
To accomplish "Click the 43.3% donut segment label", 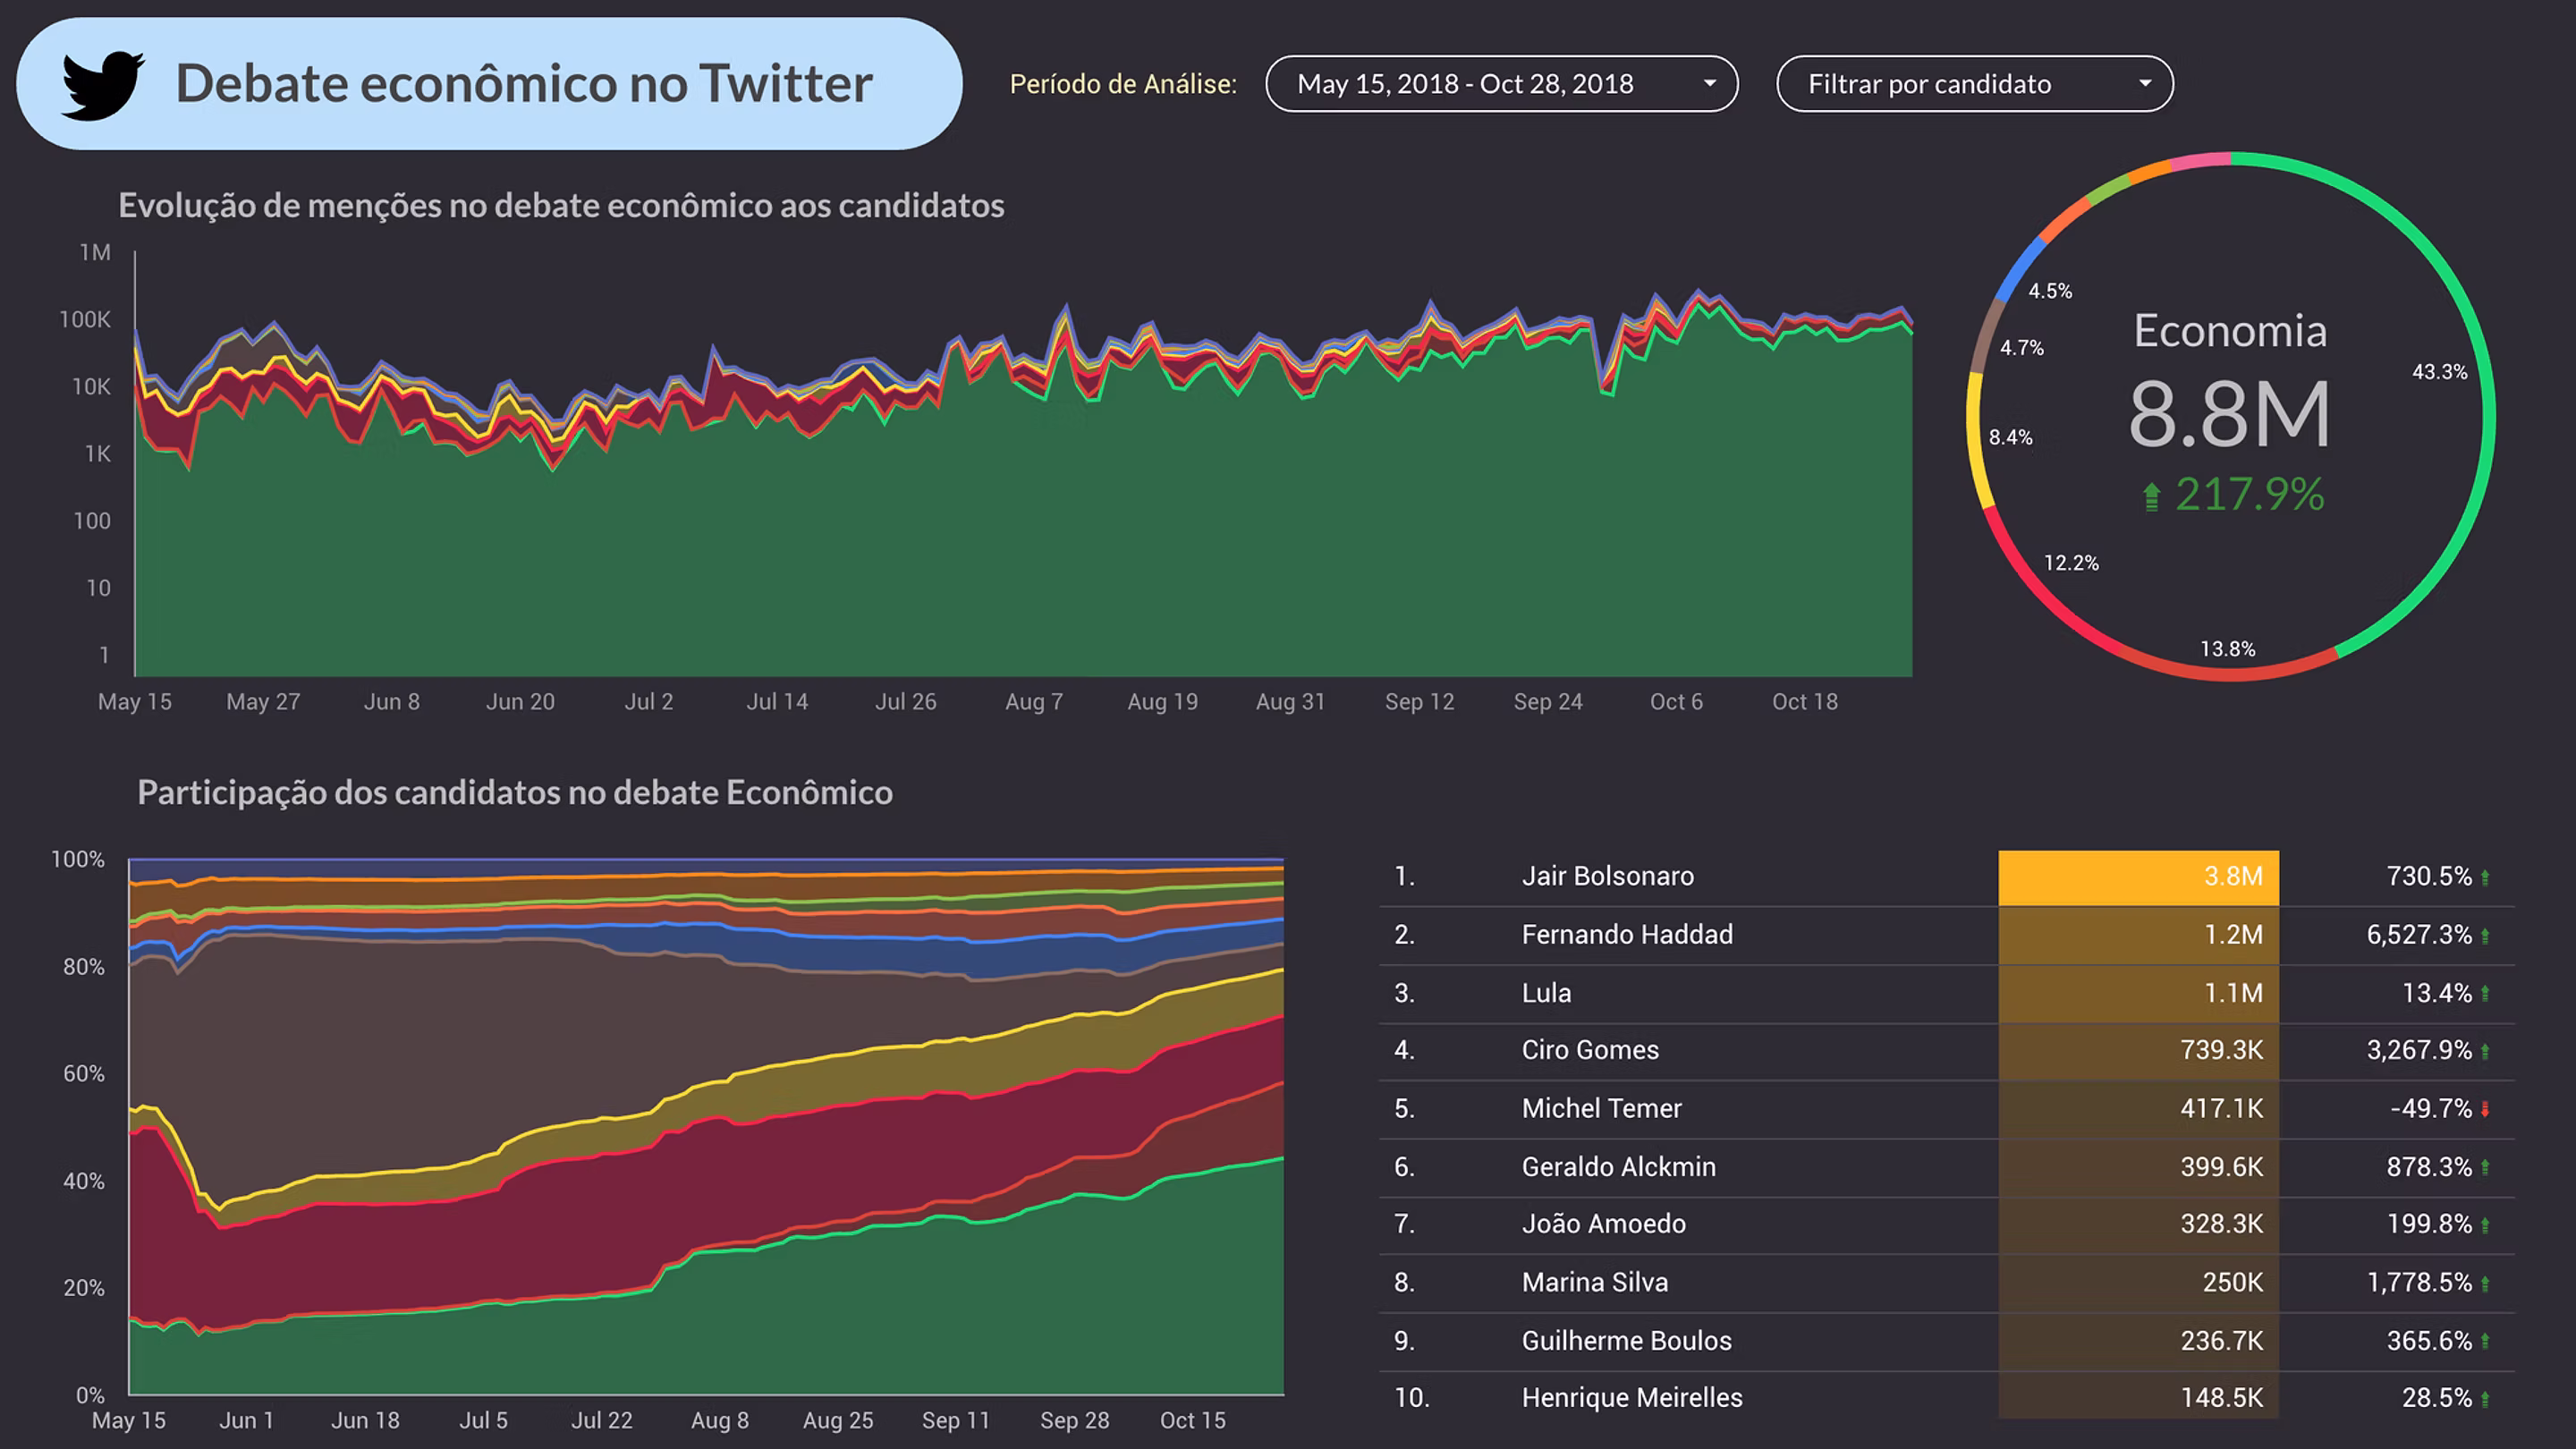I will [2439, 372].
